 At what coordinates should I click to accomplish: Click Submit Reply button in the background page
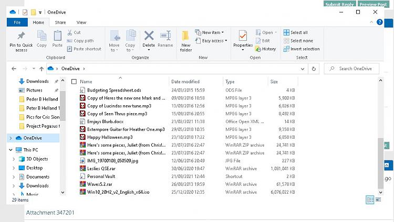click(x=339, y=4)
